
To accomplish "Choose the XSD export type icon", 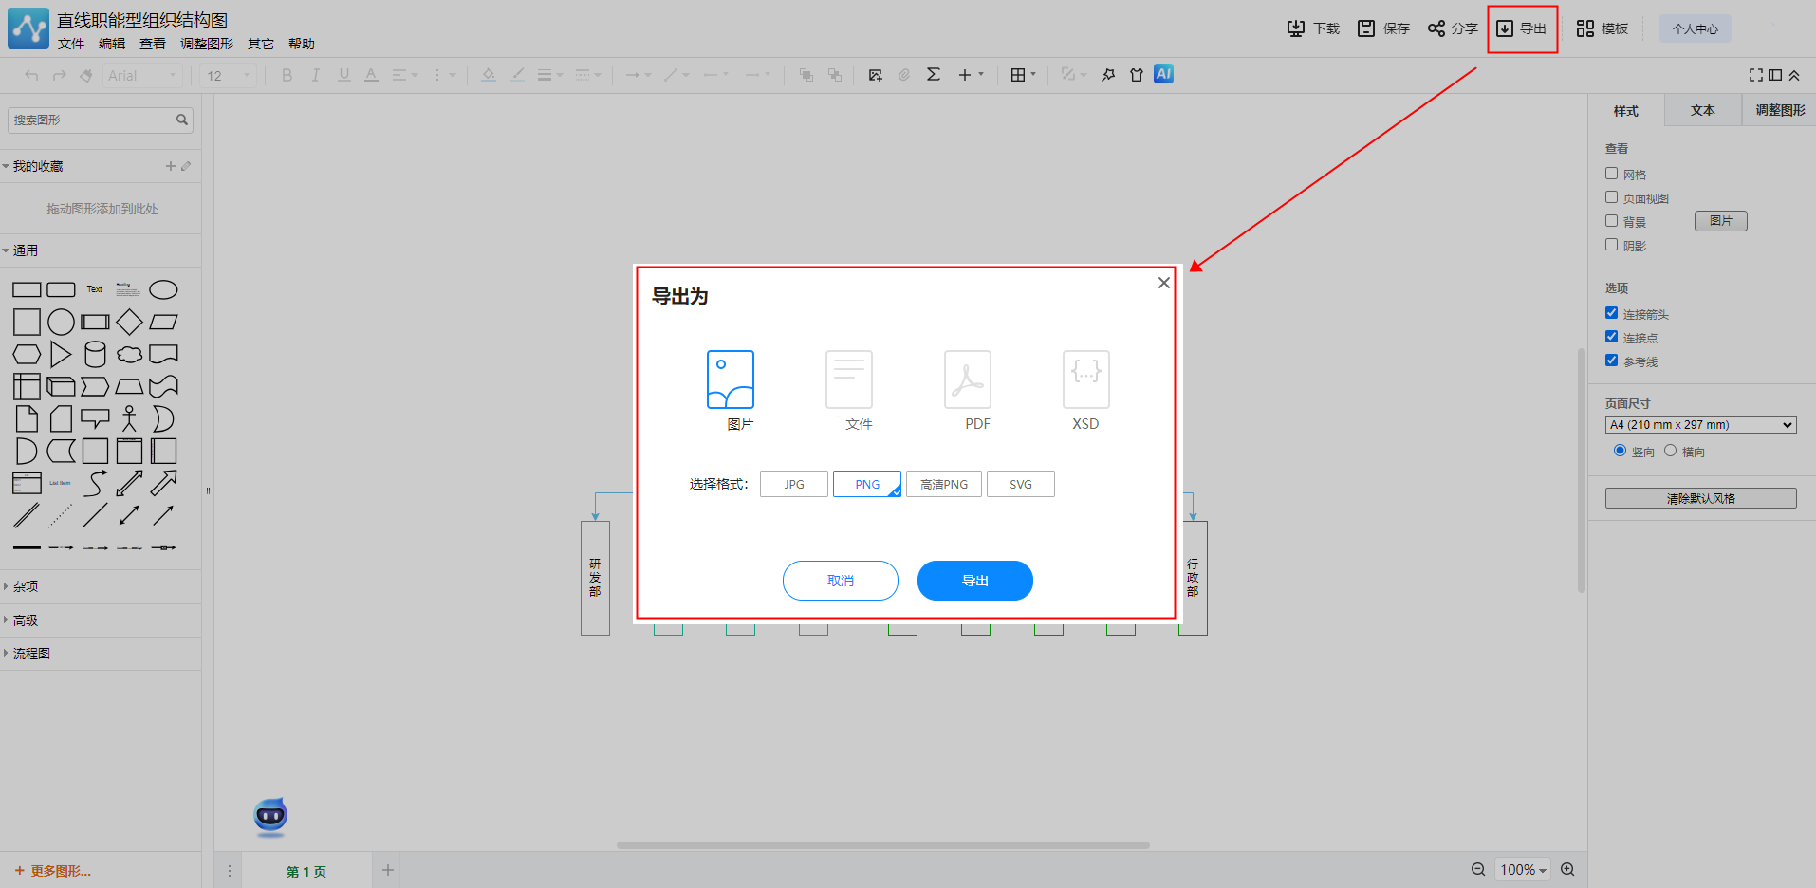I will point(1085,379).
